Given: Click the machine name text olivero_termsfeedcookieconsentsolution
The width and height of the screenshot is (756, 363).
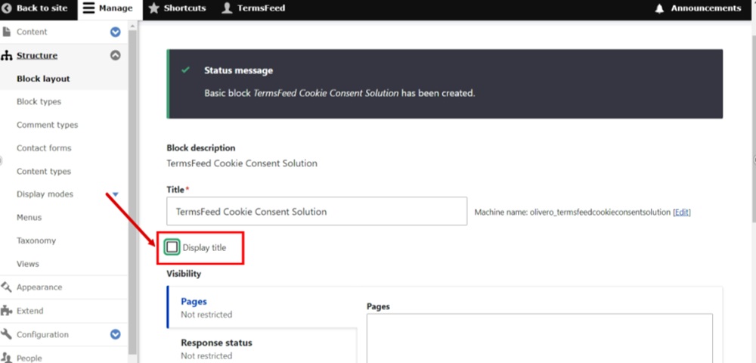Looking at the screenshot, I should (600, 212).
